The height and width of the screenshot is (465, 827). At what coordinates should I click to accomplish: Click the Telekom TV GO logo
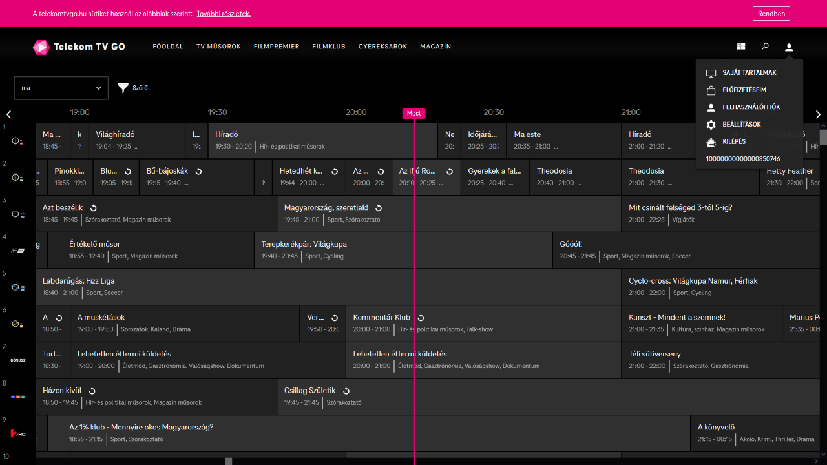pyautogui.click(x=79, y=46)
